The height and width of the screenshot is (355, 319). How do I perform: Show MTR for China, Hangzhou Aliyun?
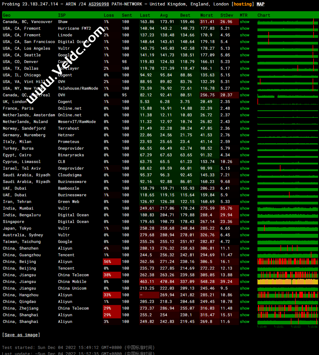tap(245, 295)
